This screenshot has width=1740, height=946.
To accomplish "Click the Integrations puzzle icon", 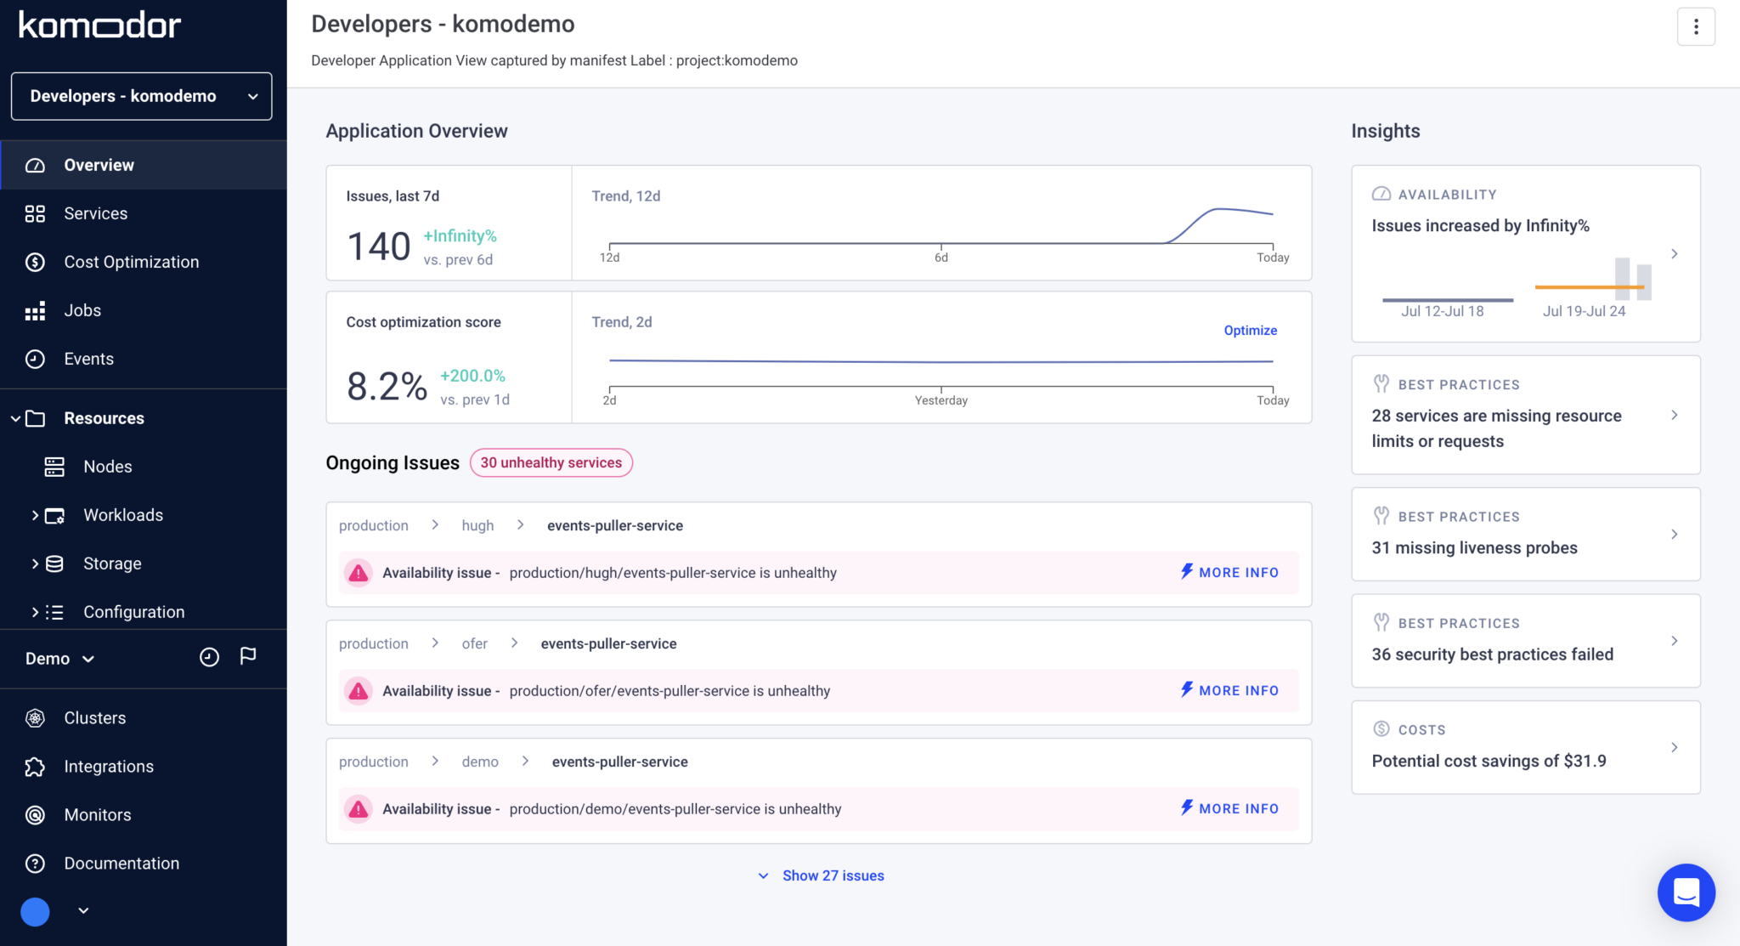I will click(x=35, y=767).
